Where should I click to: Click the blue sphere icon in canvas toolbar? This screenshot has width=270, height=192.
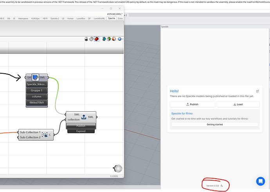coord(119,39)
